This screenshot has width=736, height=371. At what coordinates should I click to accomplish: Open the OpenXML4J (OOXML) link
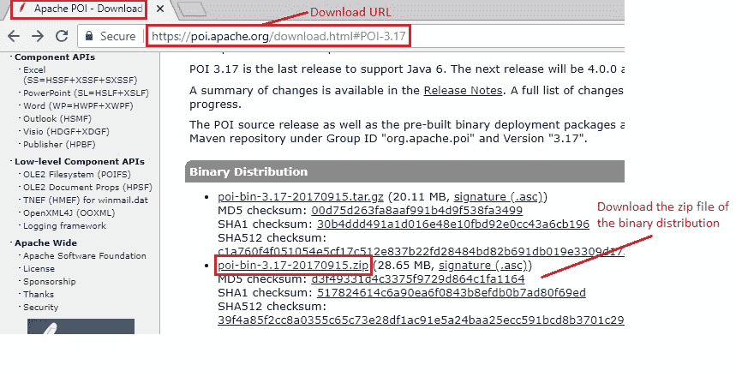point(69,212)
